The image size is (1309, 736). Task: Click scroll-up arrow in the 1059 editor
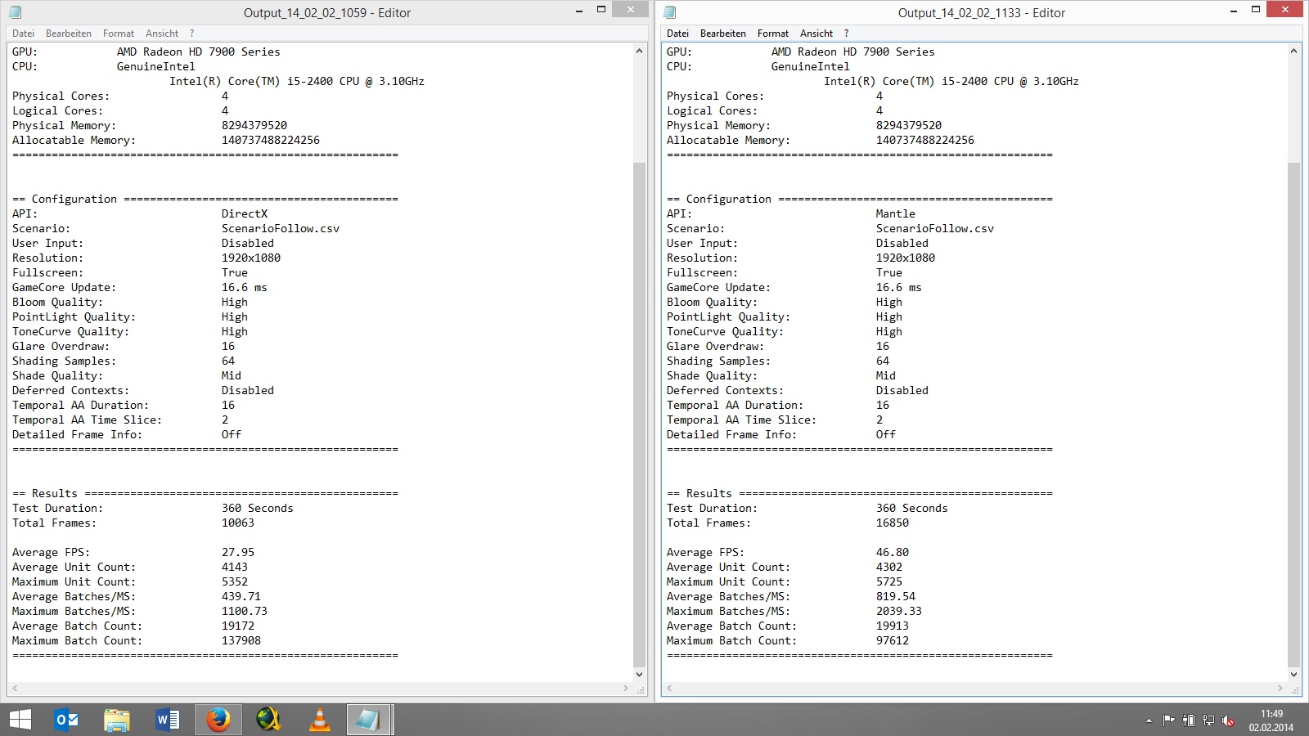point(640,51)
